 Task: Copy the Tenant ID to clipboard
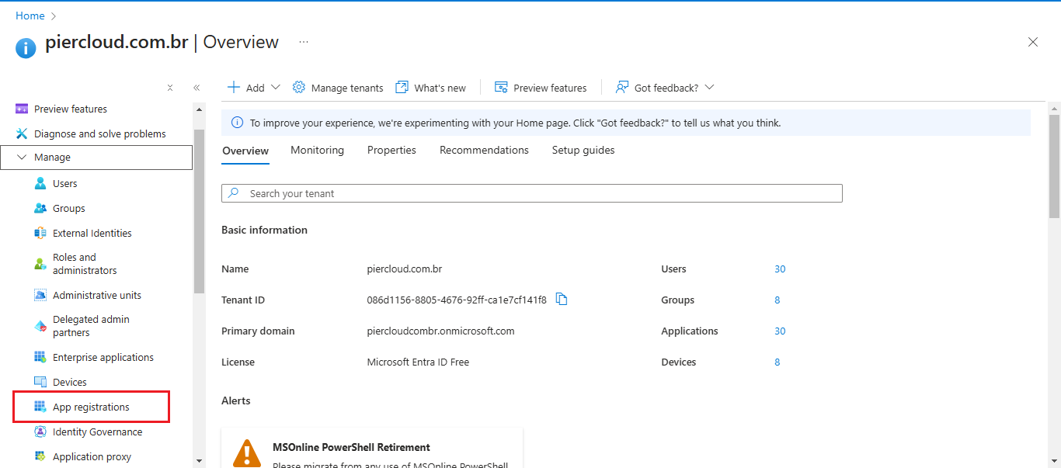tap(562, 300)
